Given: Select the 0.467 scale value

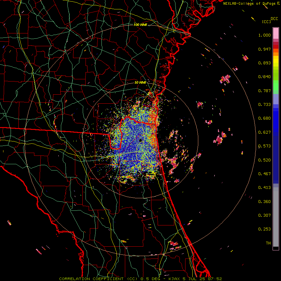Looking at the screenshot, I should coord(264,174).
